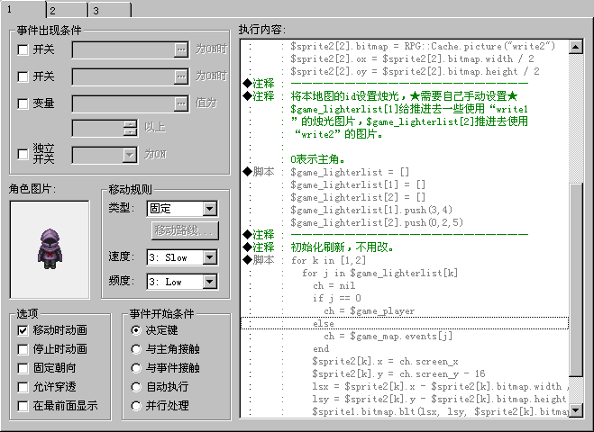The width and height of the screenshot is (594, 432).
Task: Select the script line starting with 'end'
Action: click(405, 349)
